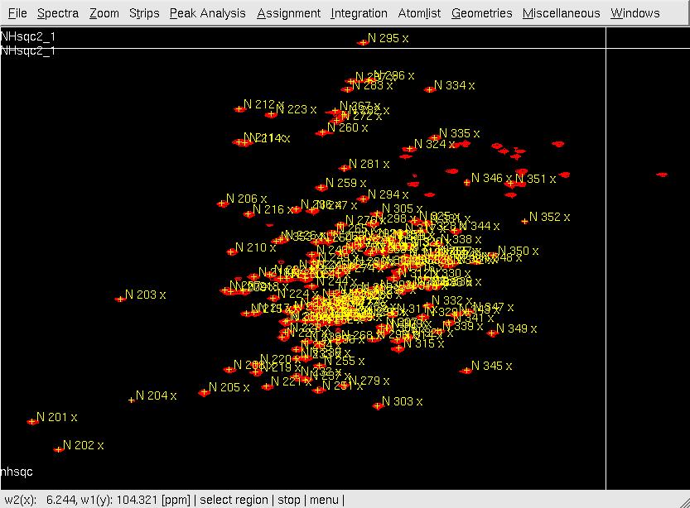This screenshot has height=508, width=690.
Task: Select the peak marker labeled N 201
Action: [32, 421]
